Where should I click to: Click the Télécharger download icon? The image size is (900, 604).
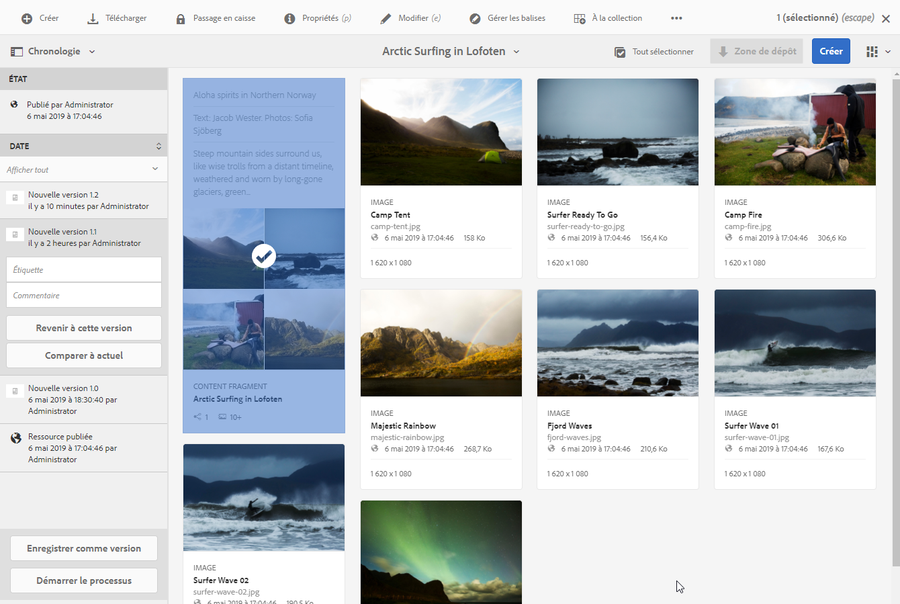(93, 19)
